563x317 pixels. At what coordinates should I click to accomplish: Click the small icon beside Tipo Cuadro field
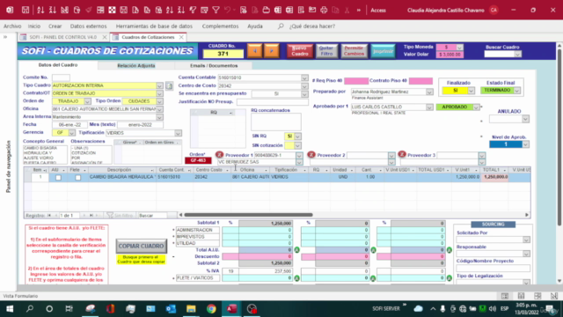click(169, 85)
